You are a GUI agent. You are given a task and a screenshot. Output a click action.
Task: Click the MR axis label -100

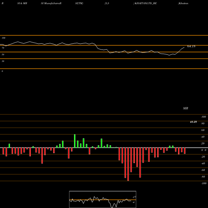click(x=204, y=183)
